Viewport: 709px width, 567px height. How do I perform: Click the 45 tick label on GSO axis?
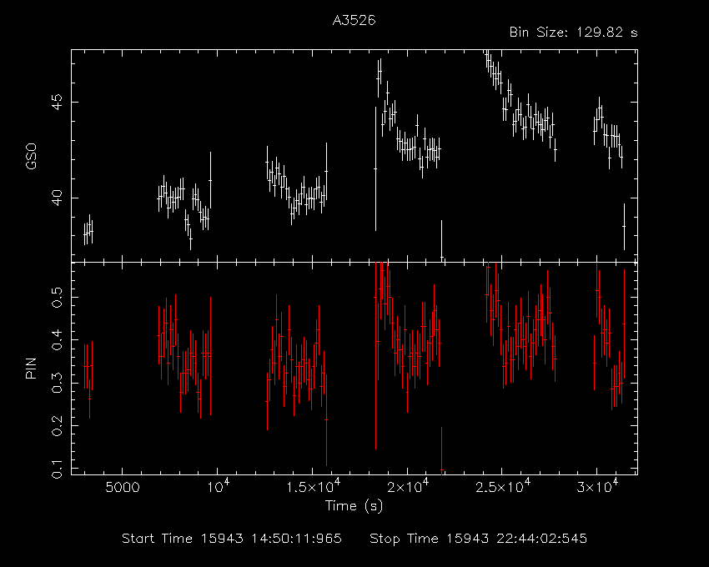coord(58,102)
